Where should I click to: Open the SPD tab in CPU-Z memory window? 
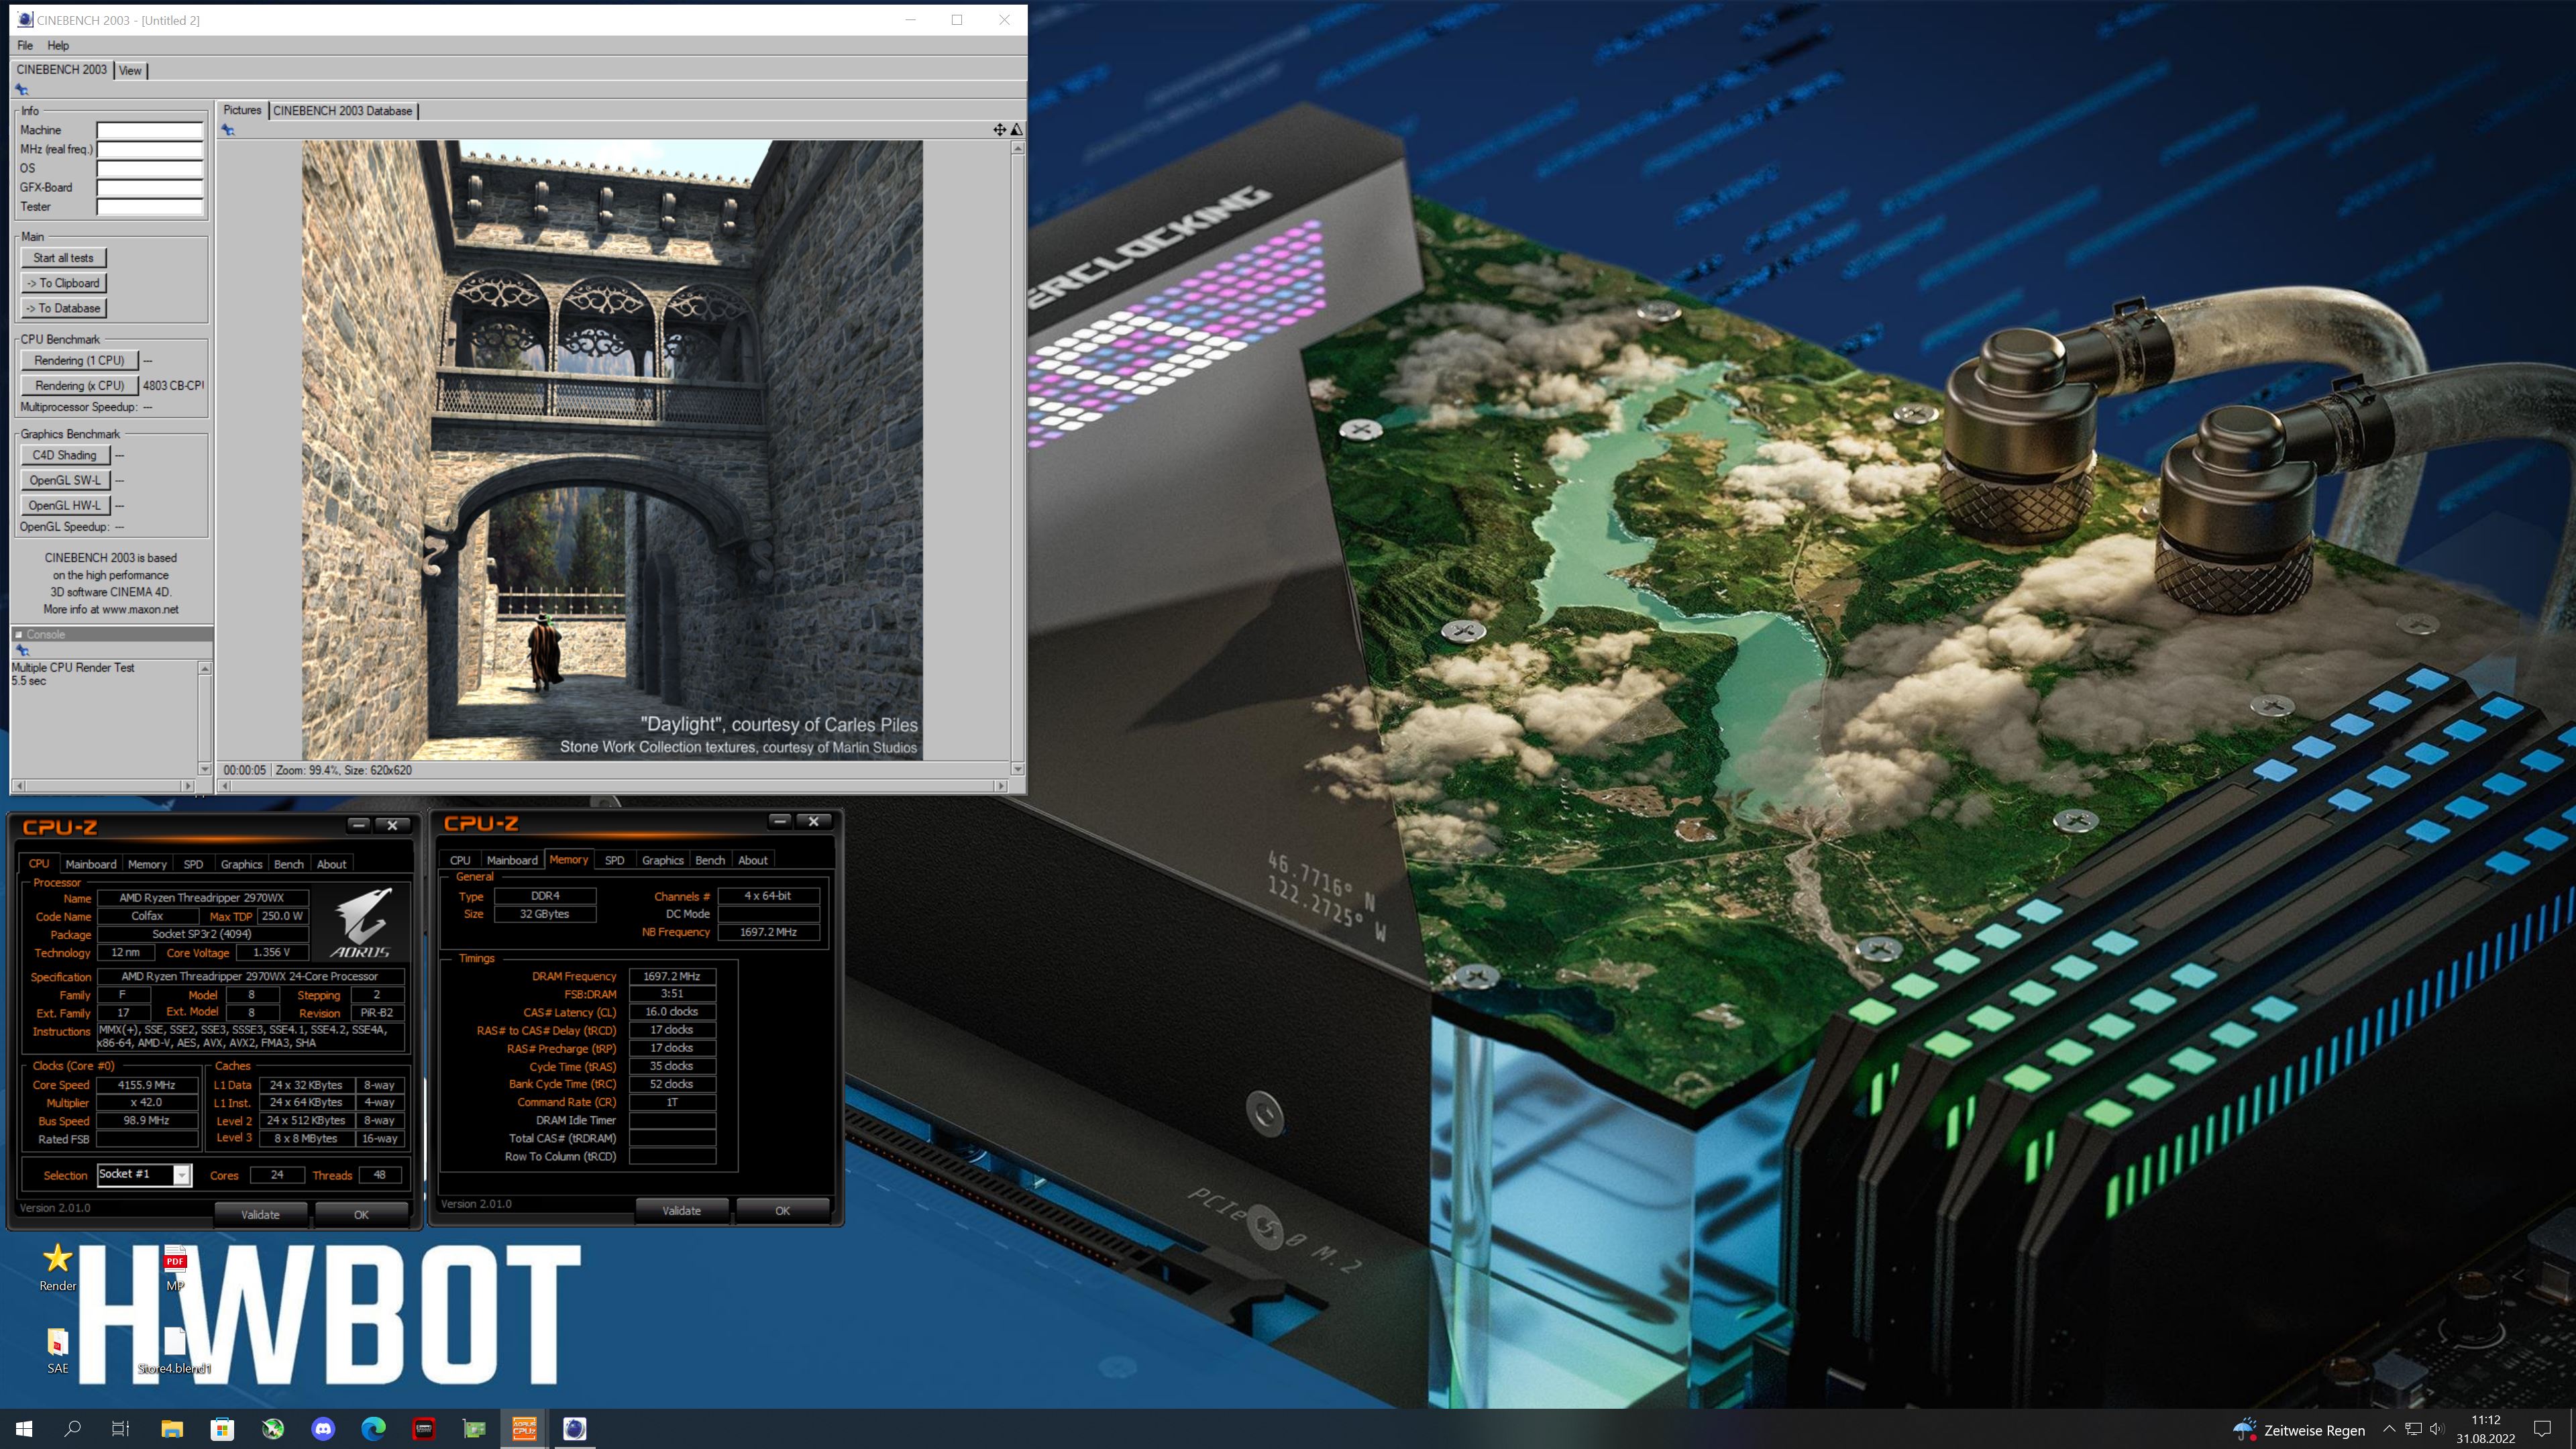click(614, 860)
